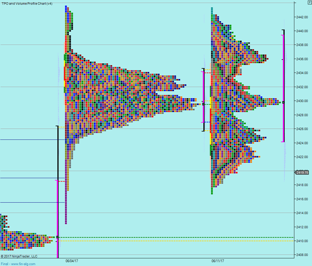The image size is (312, 266).
Task: Click the POC square marker right of 06/04/17 profile
Action: click(x=203, y=104)
